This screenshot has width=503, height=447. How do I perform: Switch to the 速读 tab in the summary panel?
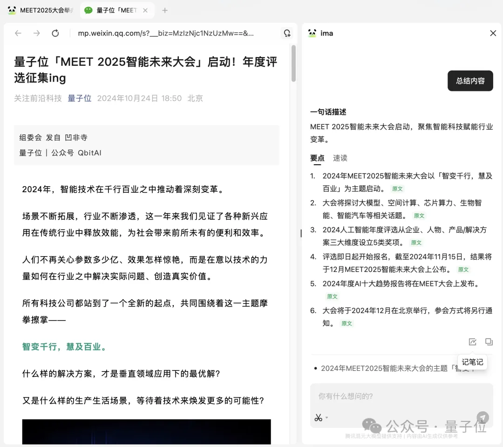[x=340, y=158]
